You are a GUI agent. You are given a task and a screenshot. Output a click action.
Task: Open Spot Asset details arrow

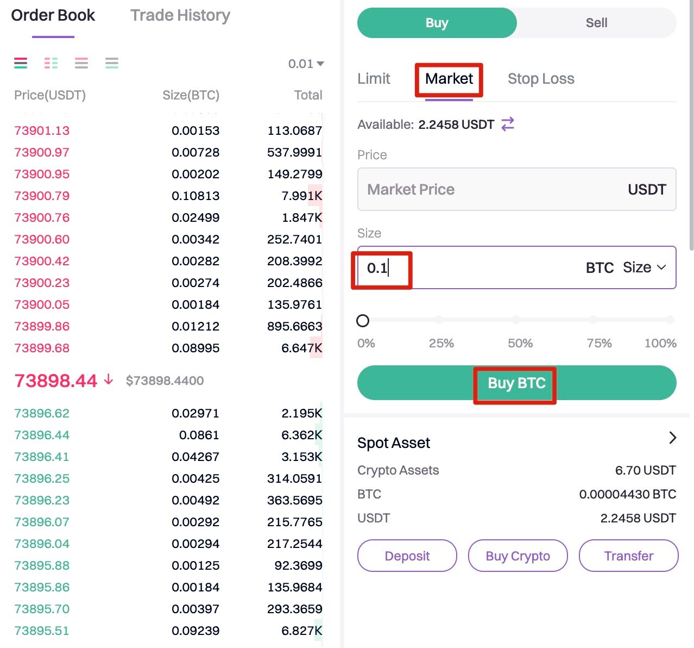(672, 438)
